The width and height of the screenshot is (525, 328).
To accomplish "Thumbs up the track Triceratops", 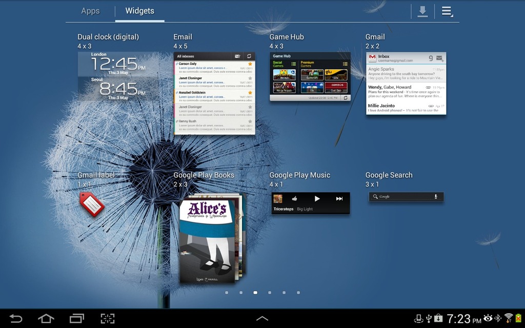I will pos(294,198).
